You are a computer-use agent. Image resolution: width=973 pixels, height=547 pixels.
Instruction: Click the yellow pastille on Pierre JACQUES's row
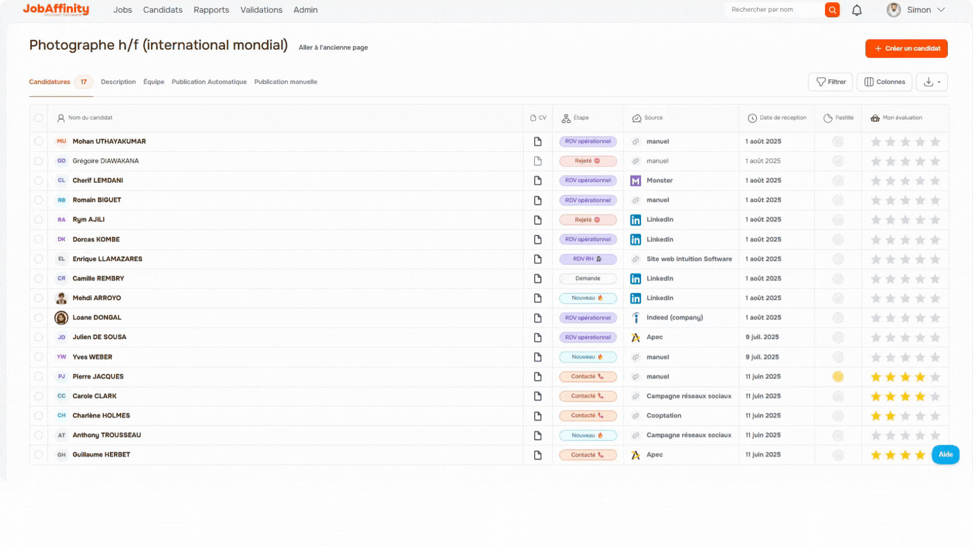coord(838,376)
